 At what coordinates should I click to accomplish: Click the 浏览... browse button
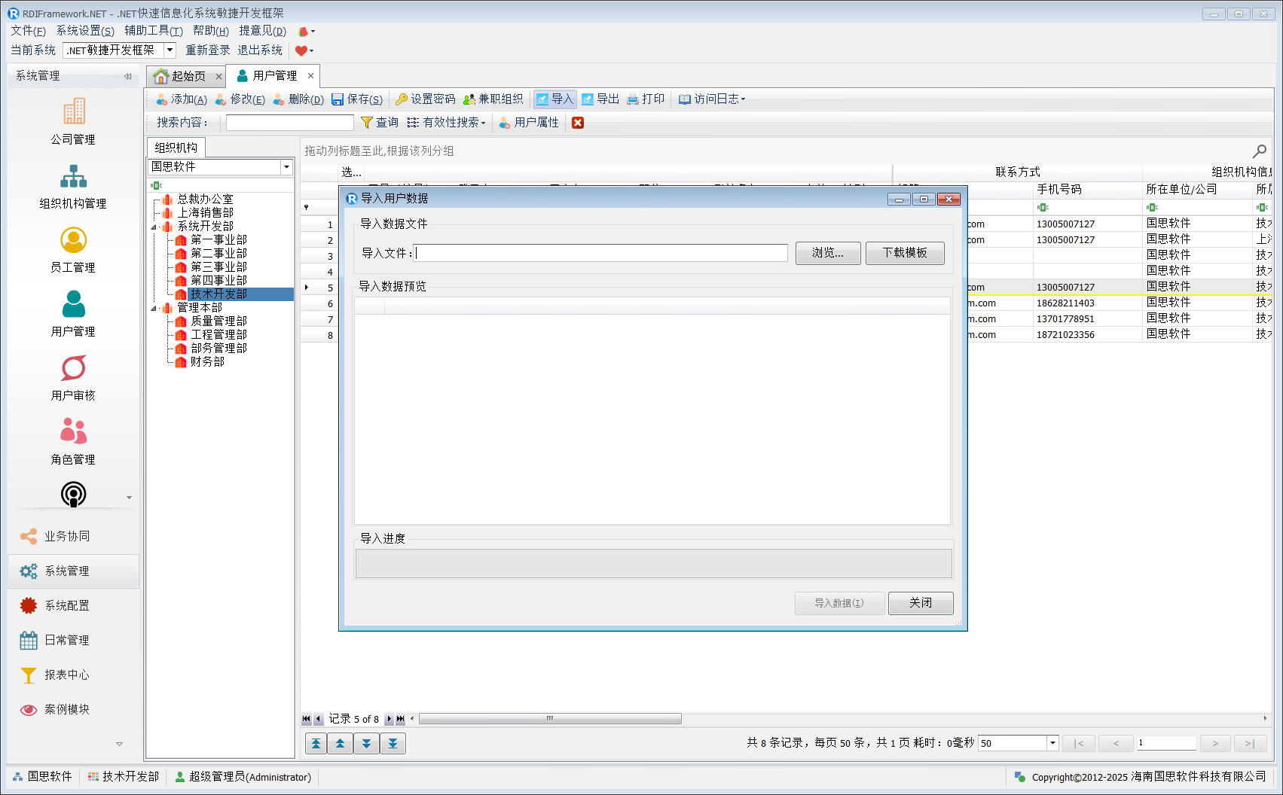click(827, 253)
